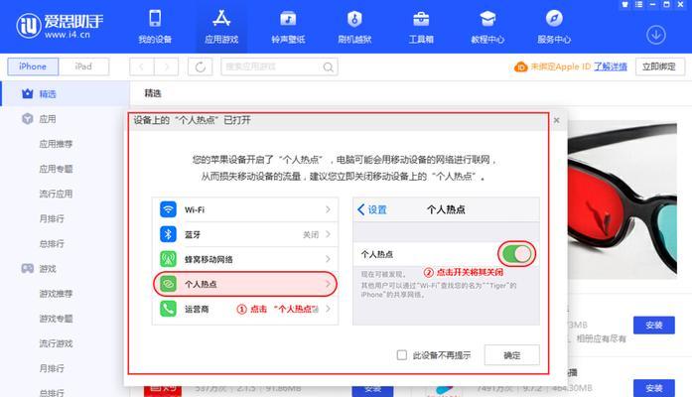Click the search magnifier icon

click(328, 67)
